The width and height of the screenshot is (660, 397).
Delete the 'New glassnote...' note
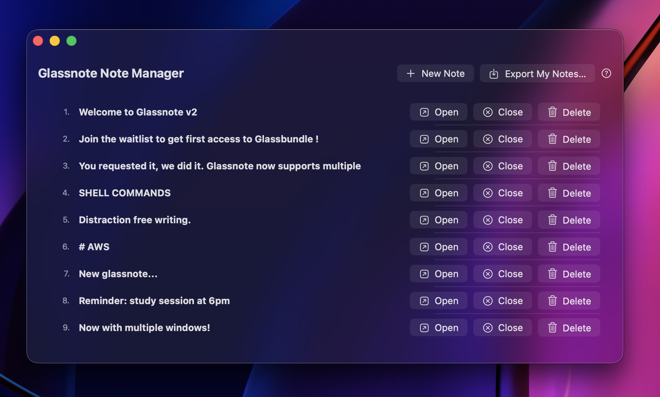(x=569, y=274)
